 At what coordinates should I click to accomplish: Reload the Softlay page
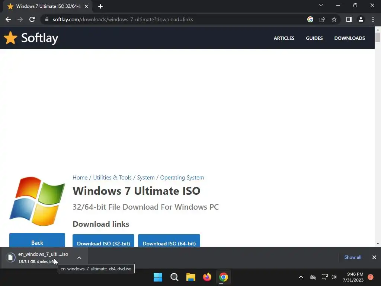coord(32,19)
